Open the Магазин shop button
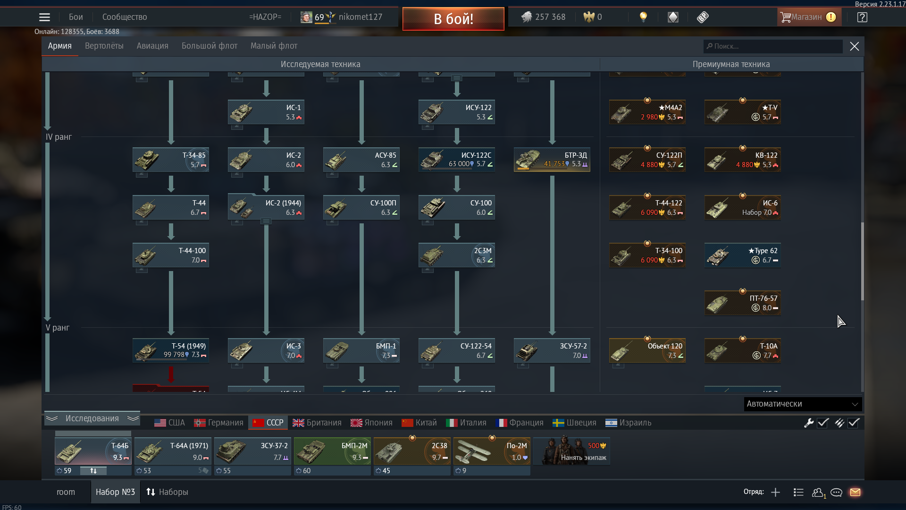The image size is (906, 510). point(809,17)
